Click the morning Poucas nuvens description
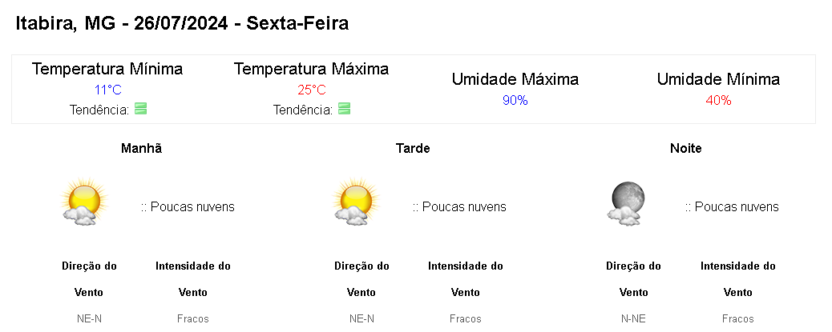The height and width of the screenshot is (332, 832). (x=188, y=206)
